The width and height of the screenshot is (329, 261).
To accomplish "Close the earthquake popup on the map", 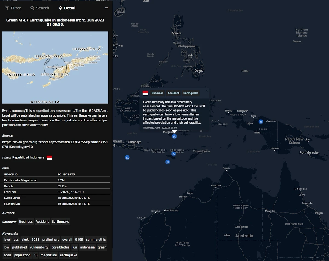I will [x=207, y=91].
